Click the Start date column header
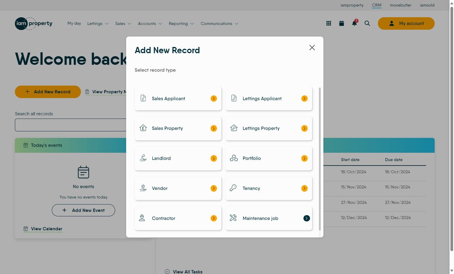Viewport: 454px width, 274px height. (350, 160)
